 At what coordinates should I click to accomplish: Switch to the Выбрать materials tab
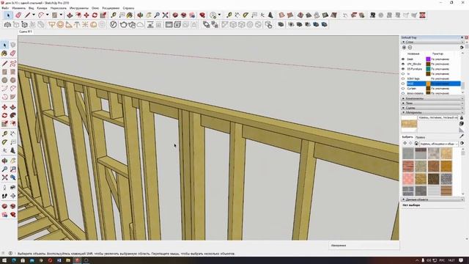[x=407, y=137]
